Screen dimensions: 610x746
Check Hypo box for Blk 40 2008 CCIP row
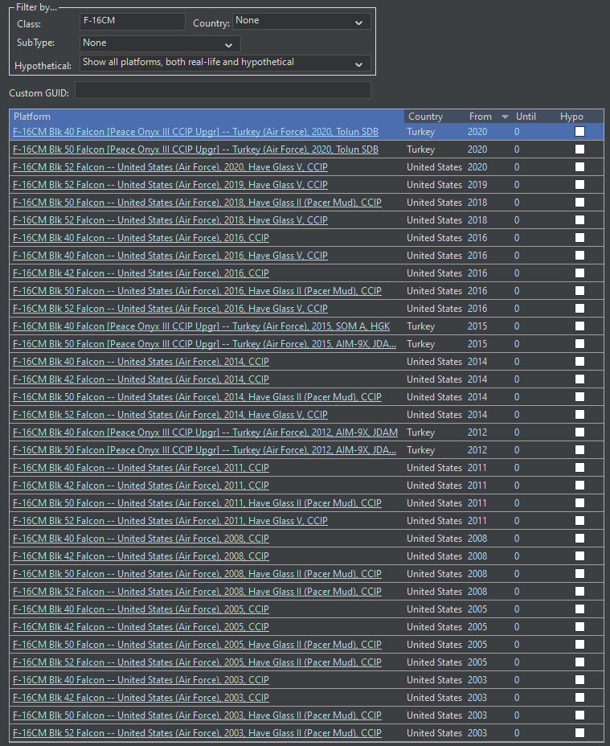click(x=579, y=539)
